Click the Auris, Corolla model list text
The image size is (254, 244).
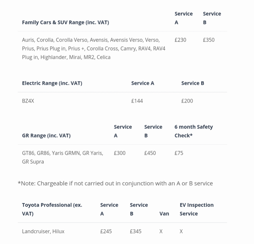(x=94, y=48)
